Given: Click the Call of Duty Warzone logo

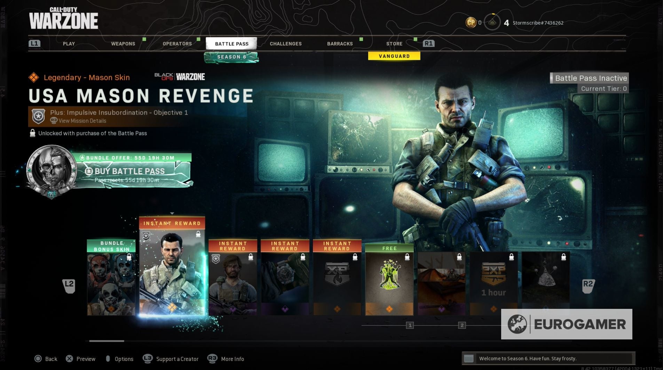Looking at the screenshot, I should click(x=64, y=18).
